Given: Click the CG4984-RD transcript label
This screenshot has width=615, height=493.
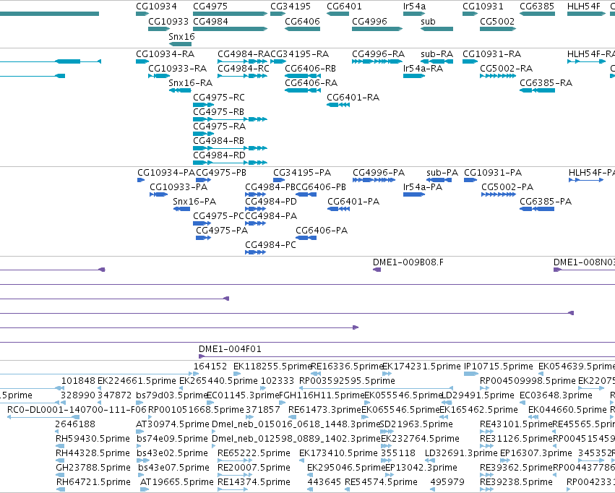Looking at the screenshot, I should click(x=219, y=155).
